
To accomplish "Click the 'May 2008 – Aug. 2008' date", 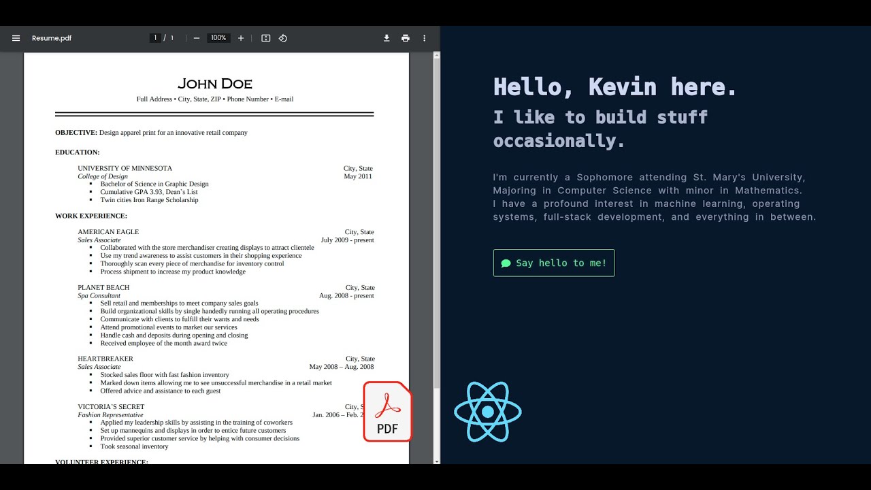I will coord(342,367).
